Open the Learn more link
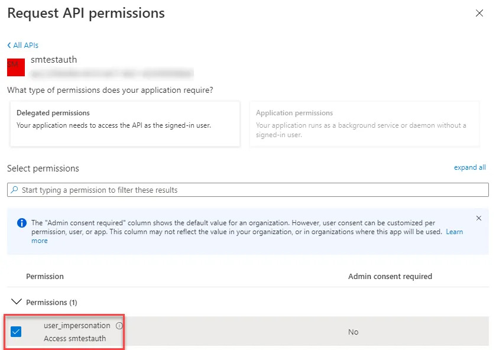This screenshot has height=350, width=496. (x=454, y=232)
